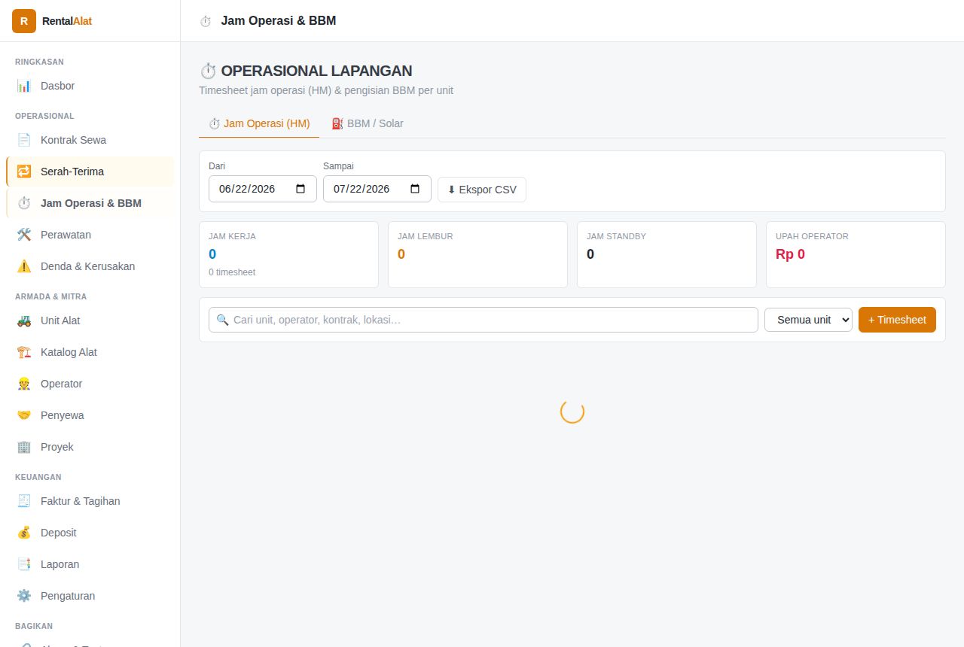Click the Deposit money bag icon
The image size is (964, 647).
click(x=24, y=533)
